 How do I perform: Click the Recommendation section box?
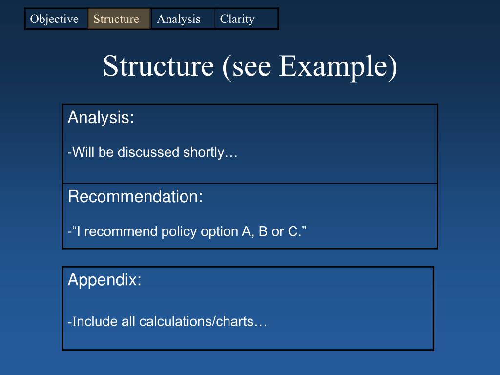coord(250,216)
